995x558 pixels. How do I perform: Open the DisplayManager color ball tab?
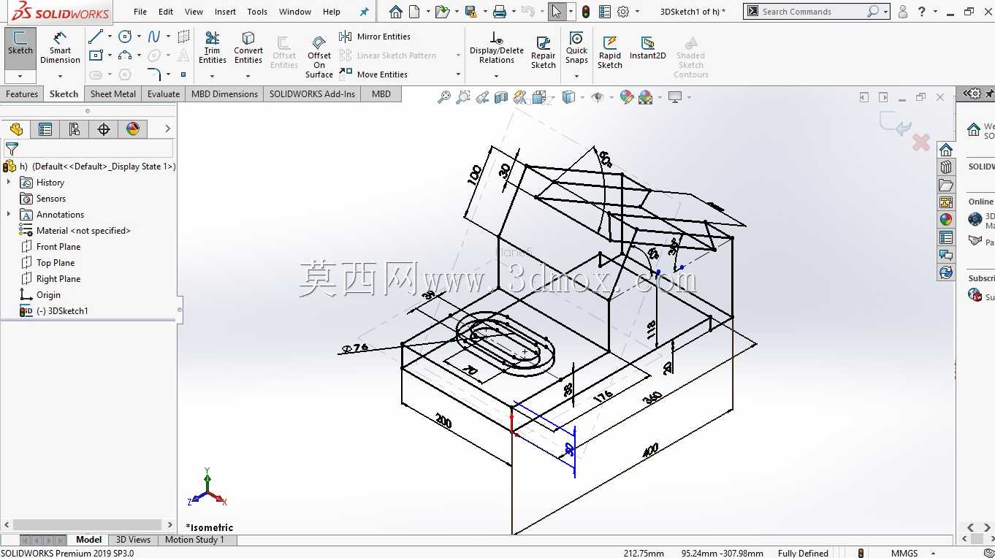click(x=133, y=129)
